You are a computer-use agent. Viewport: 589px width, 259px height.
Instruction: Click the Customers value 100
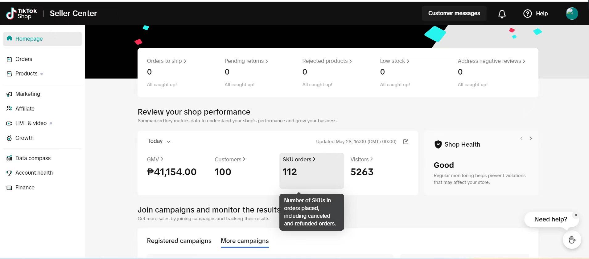click(223, 172)
